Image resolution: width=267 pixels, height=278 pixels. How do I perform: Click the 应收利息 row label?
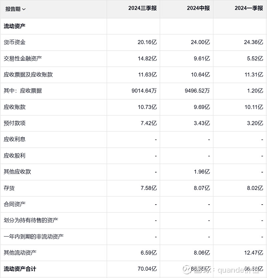[15, 140]
